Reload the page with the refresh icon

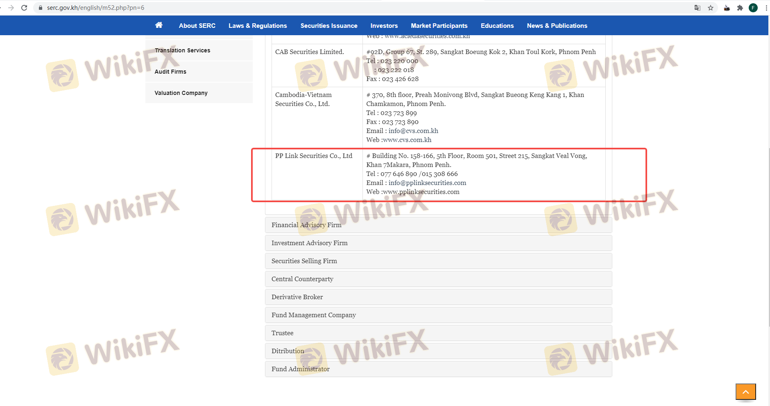pyautogui.click(x=24, y=8)
